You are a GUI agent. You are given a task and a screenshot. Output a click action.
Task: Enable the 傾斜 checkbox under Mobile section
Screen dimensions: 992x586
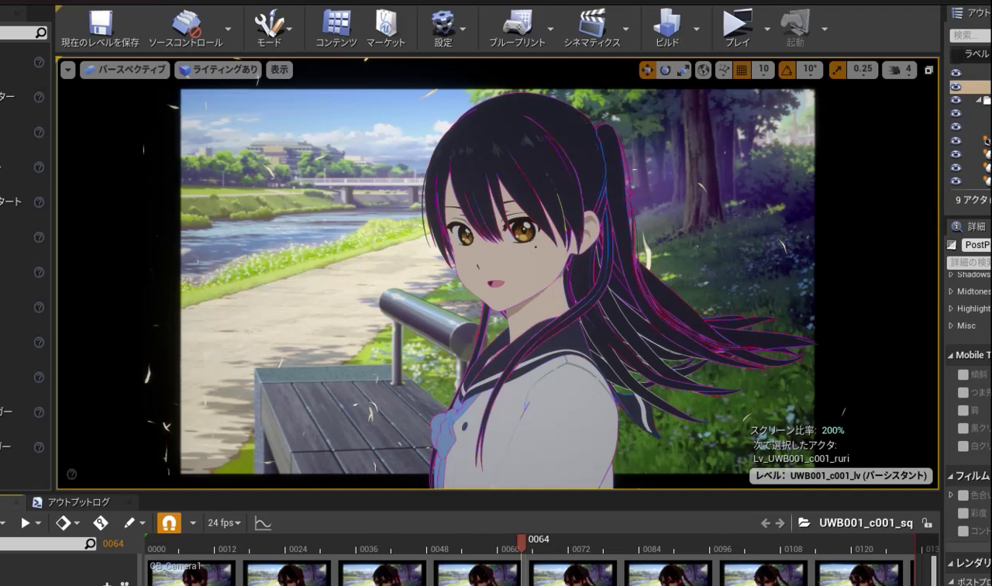[x=963, y=374]
